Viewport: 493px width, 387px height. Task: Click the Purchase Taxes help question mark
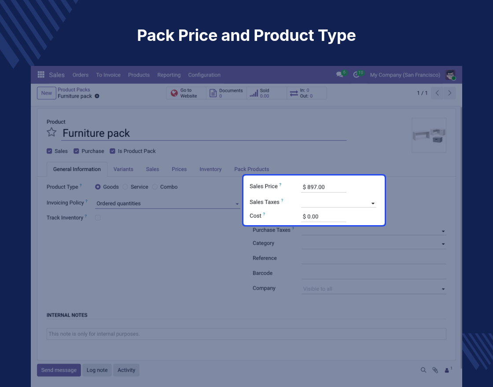[x=293, y=228]
